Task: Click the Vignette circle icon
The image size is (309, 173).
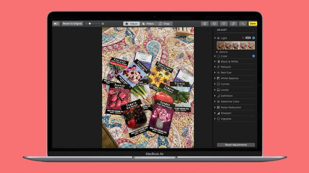Action: point(219,119)
